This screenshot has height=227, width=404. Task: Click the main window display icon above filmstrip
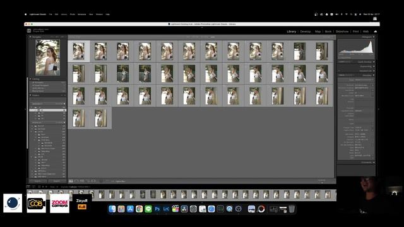28,187
